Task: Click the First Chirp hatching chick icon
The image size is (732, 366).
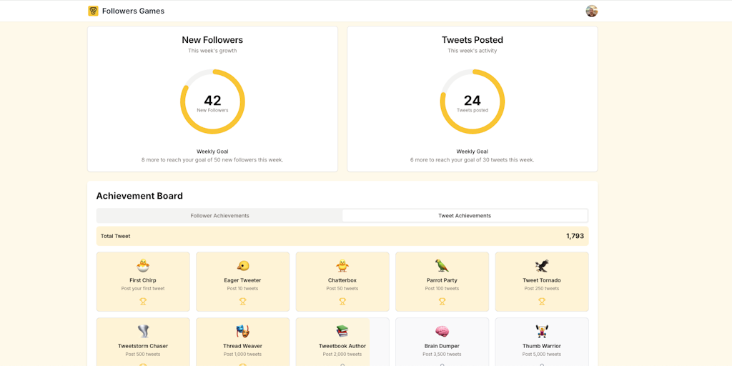Action: [143, 266]
